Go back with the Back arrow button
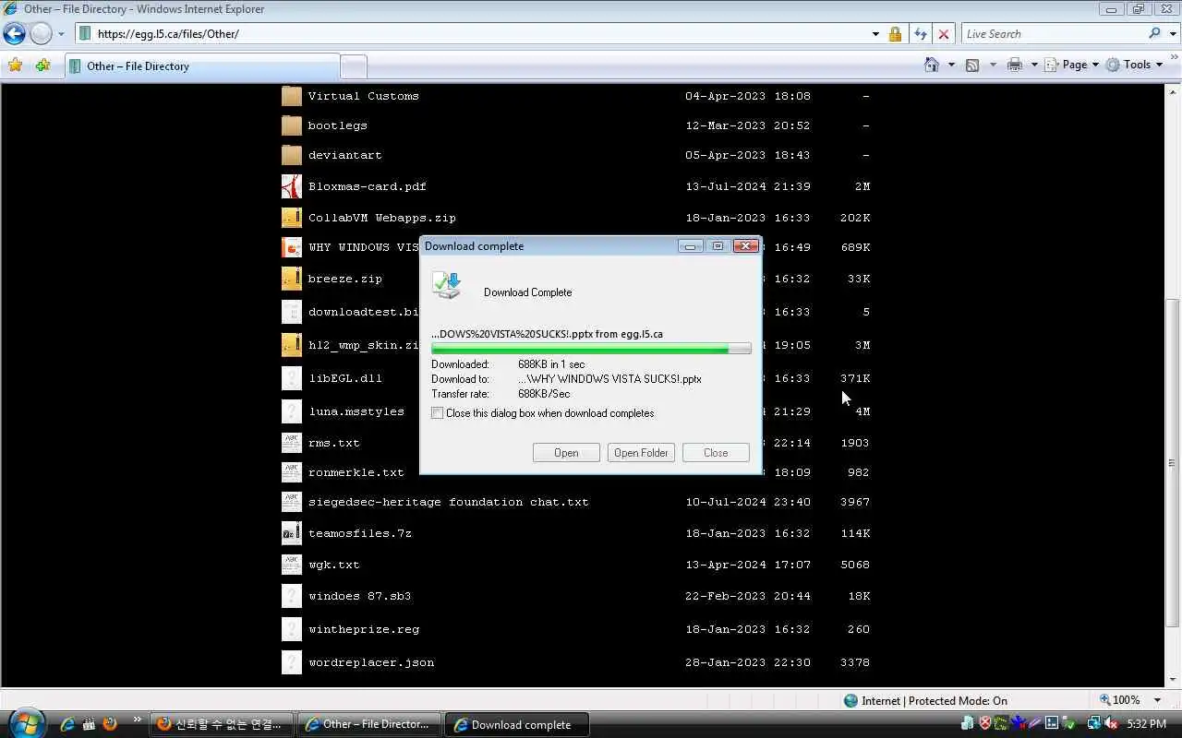Screen dimensions: 1182x738 click(x=14, y=34)
